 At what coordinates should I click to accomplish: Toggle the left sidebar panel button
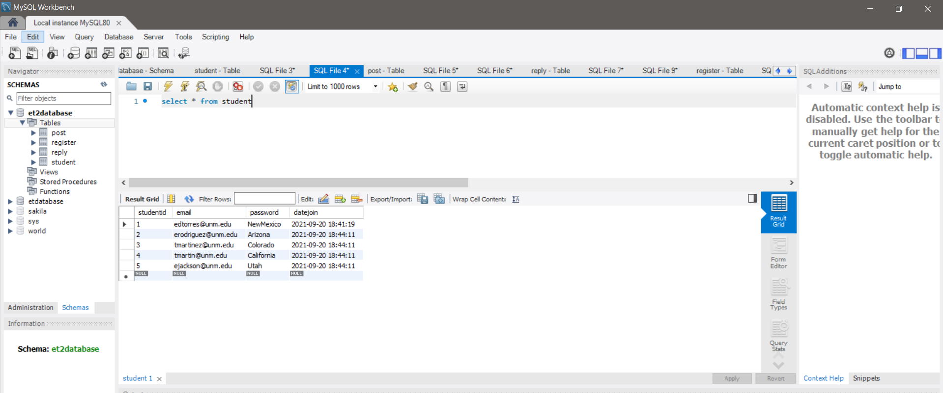908,53
